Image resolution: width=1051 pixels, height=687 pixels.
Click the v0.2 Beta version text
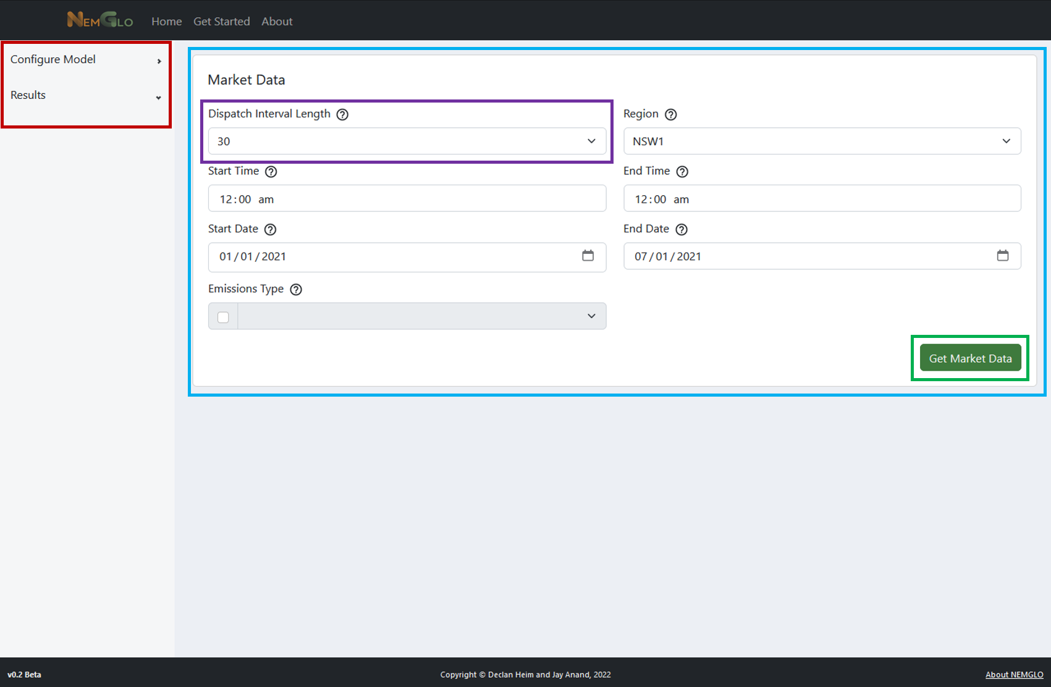[x=24, y=675]
